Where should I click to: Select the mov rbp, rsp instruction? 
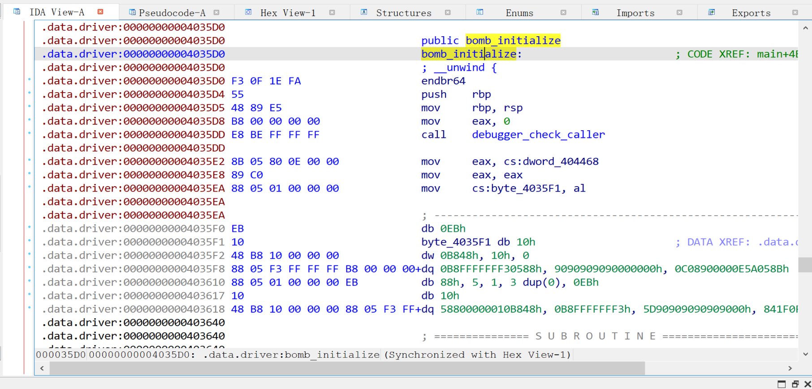[472, 108]
